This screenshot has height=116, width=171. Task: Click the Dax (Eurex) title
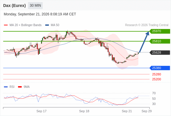14,6
